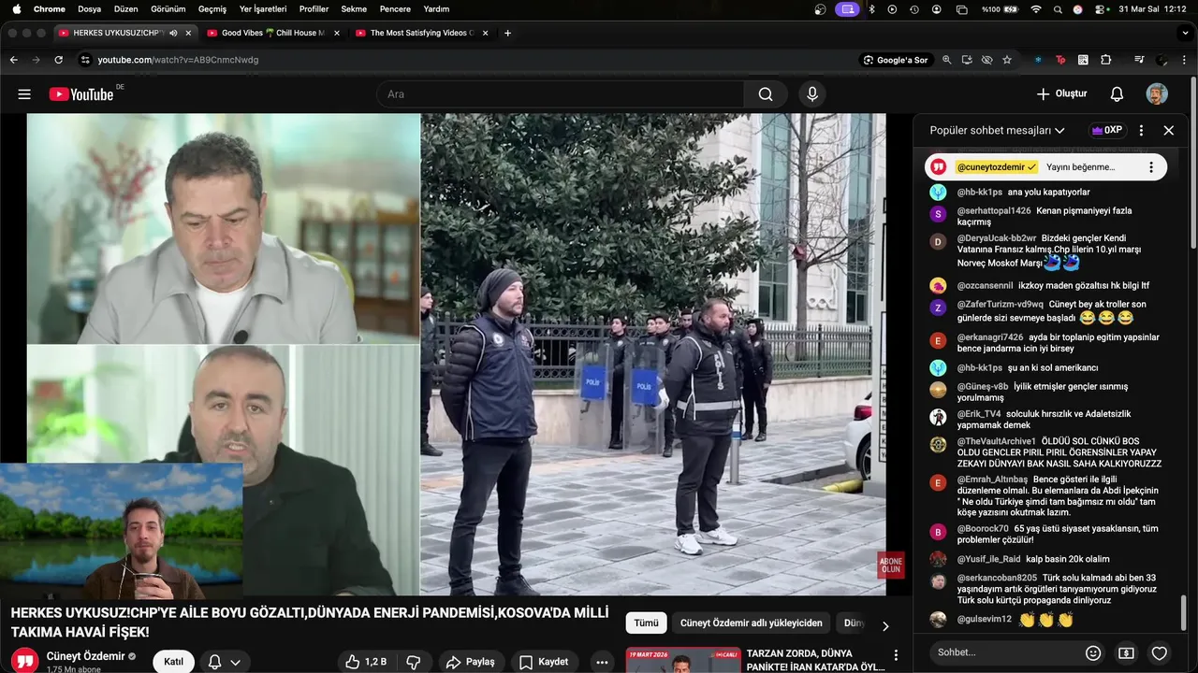
Task: Reload the page
Action: tap(58, 60)
